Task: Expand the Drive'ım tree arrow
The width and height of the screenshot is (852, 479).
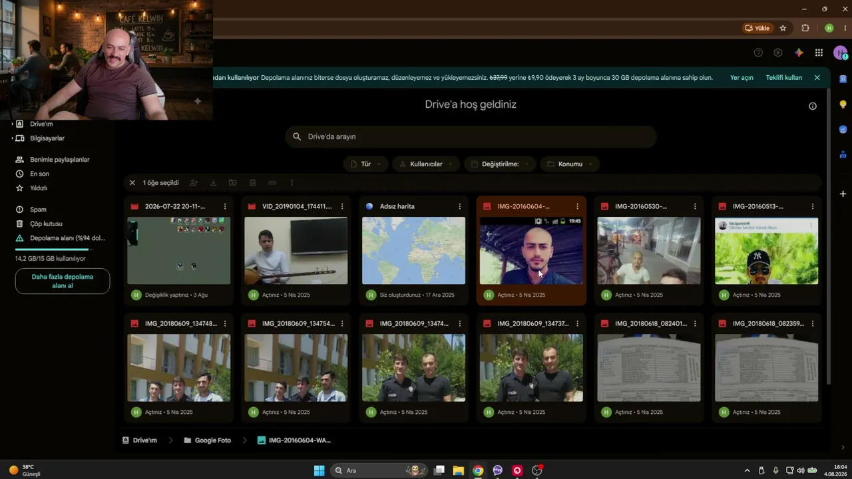Action: click(12, 124)
